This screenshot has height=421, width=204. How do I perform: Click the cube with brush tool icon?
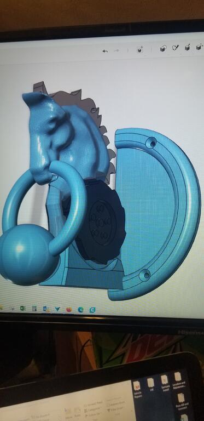tap(188, 47)
